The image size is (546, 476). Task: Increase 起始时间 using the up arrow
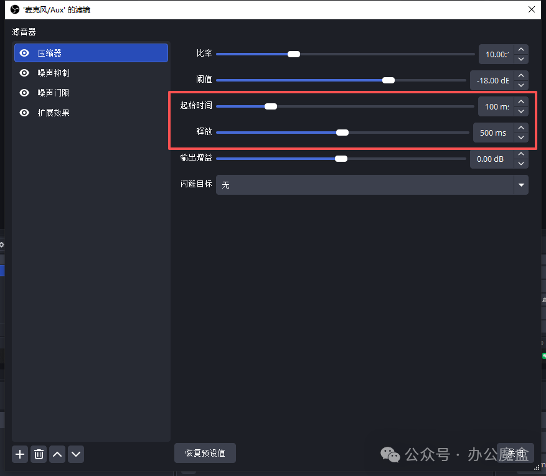tap(521, 101)
